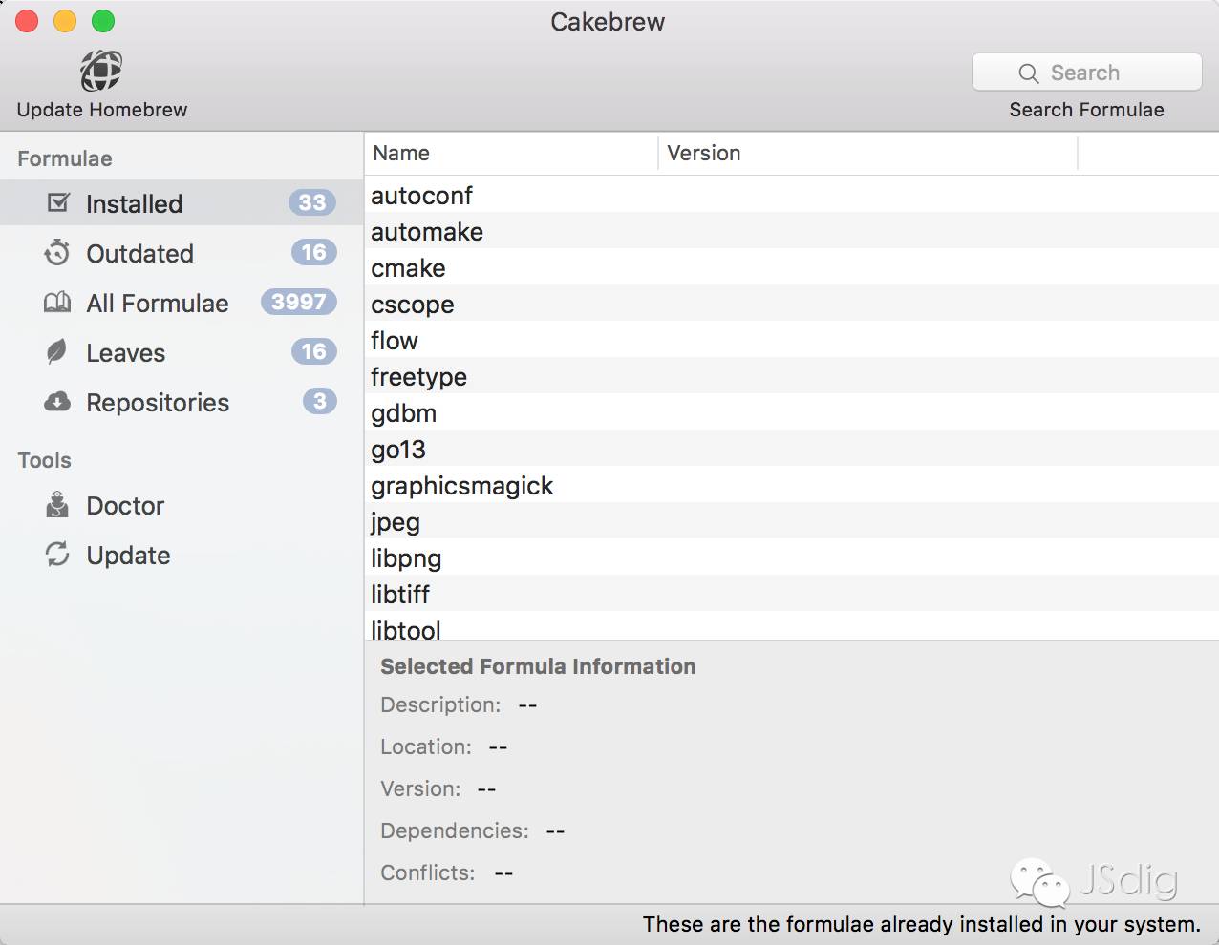Open the Update tool in sidebar
Screen dimensions: 1219x945
coord(182,555)
